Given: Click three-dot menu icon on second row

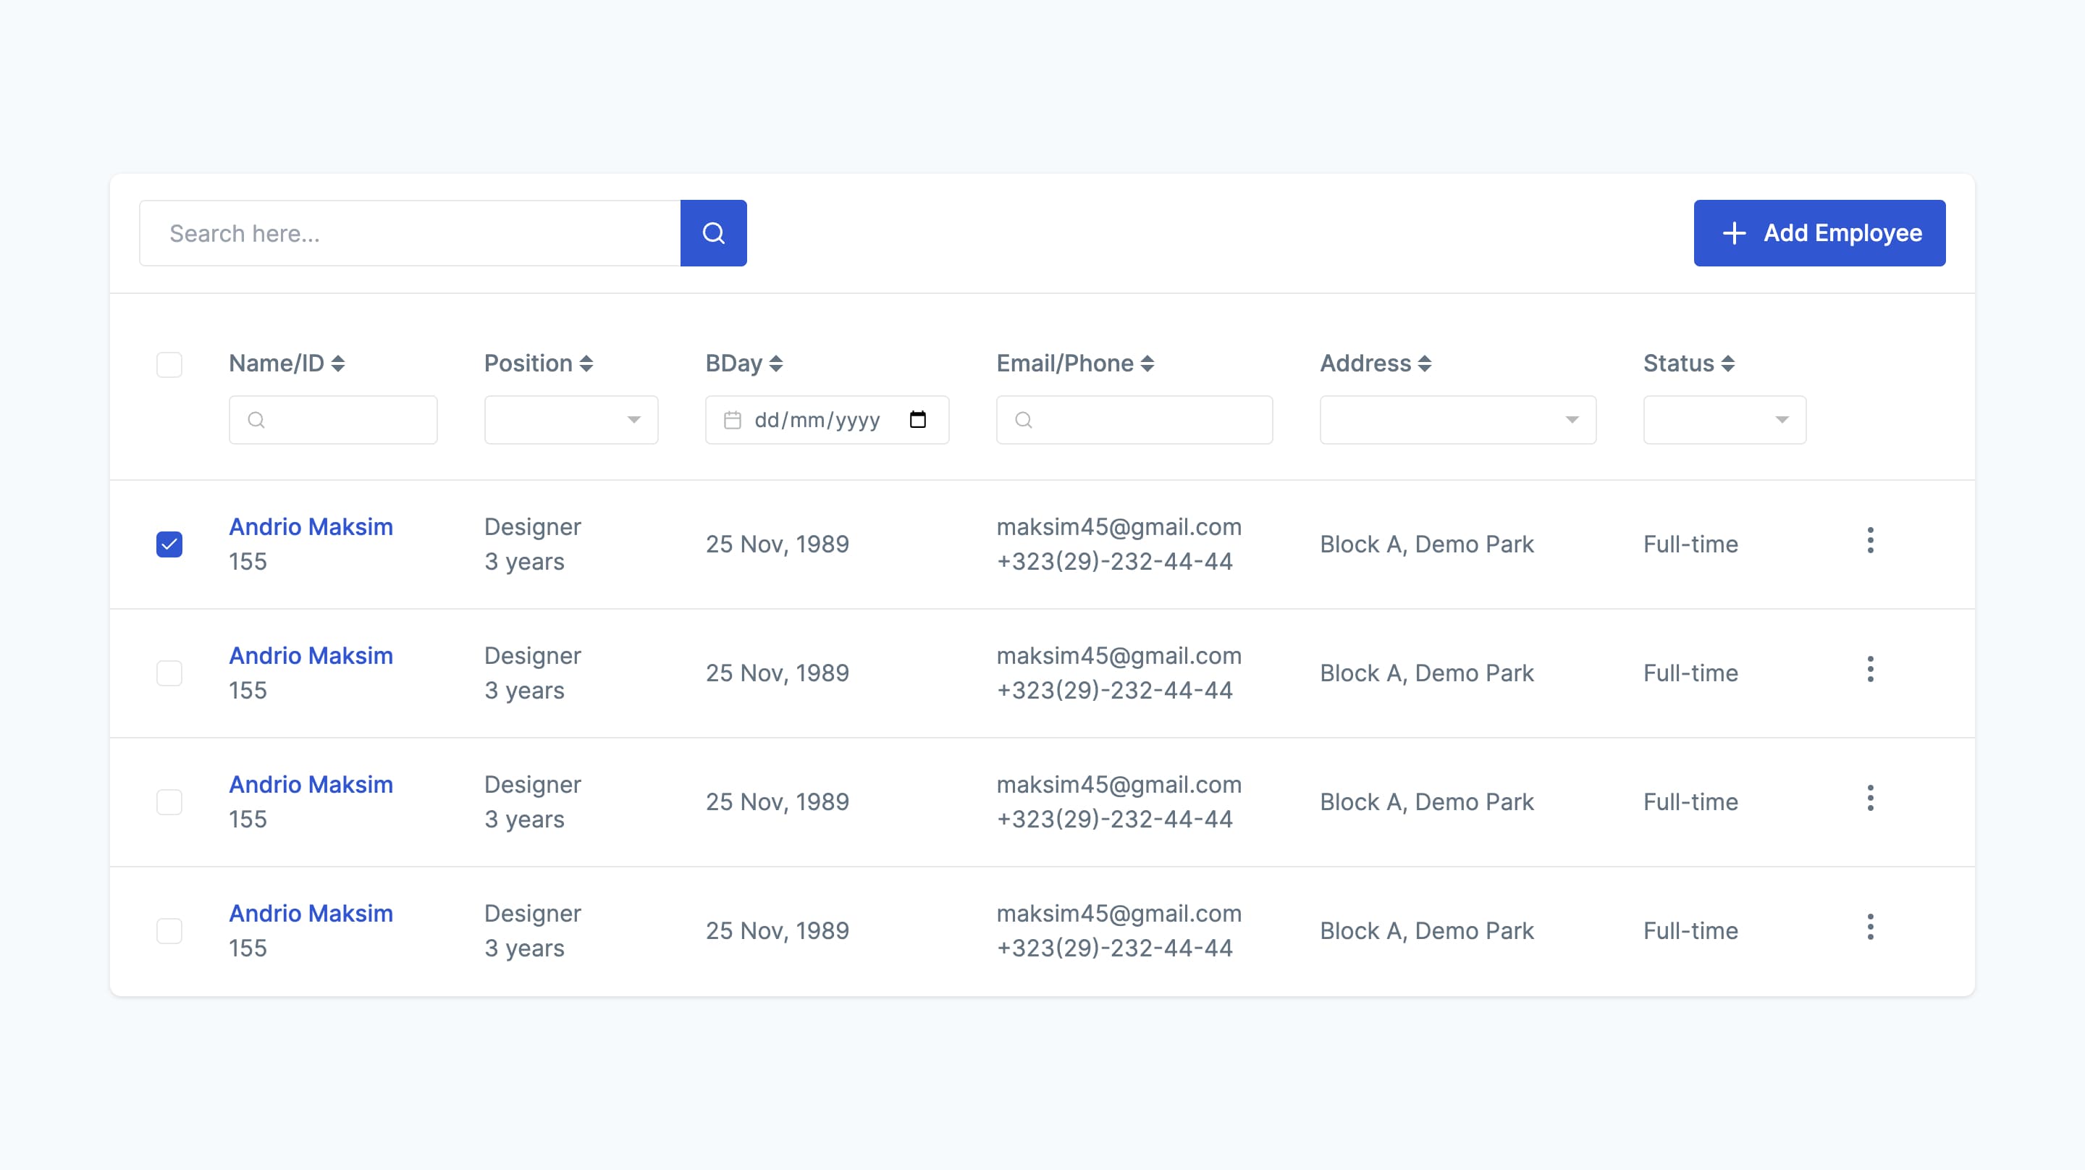Looking at the screenshot, I should point(1871,672).
